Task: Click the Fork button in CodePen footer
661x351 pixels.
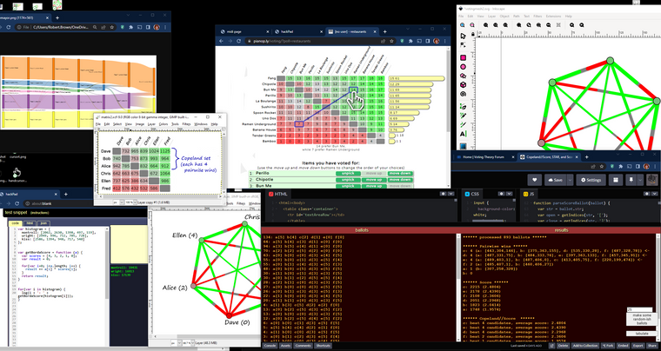Action: click(x=608, y=346)
